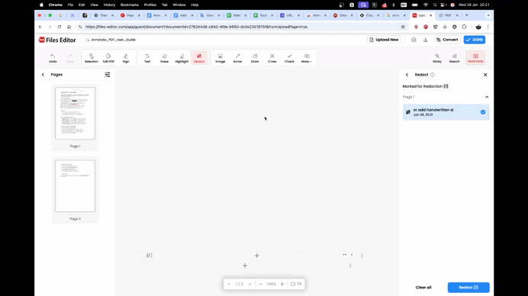Screen dimensions: 528x296
Task: Select the 'or add handwritten si' redaction entry
Action: click(446, 112)
